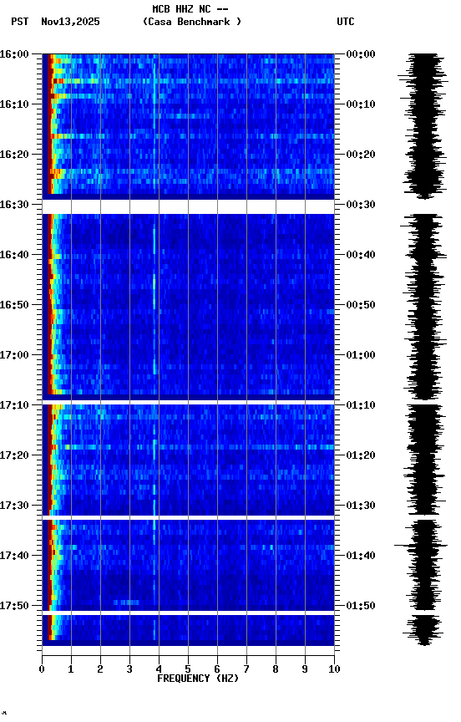Click the '0' frequency axis tick label
461x722 pixels.
(42, 669)
